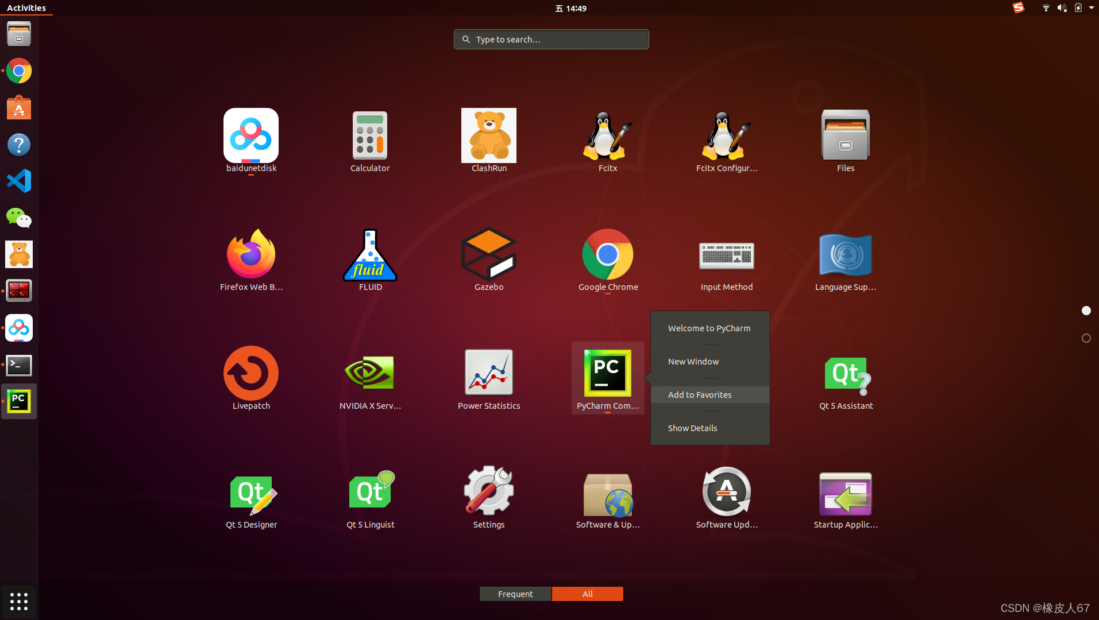Launch the Fcitx app
This screenshot has height=620, width=1099.
[x=608, y=141]
